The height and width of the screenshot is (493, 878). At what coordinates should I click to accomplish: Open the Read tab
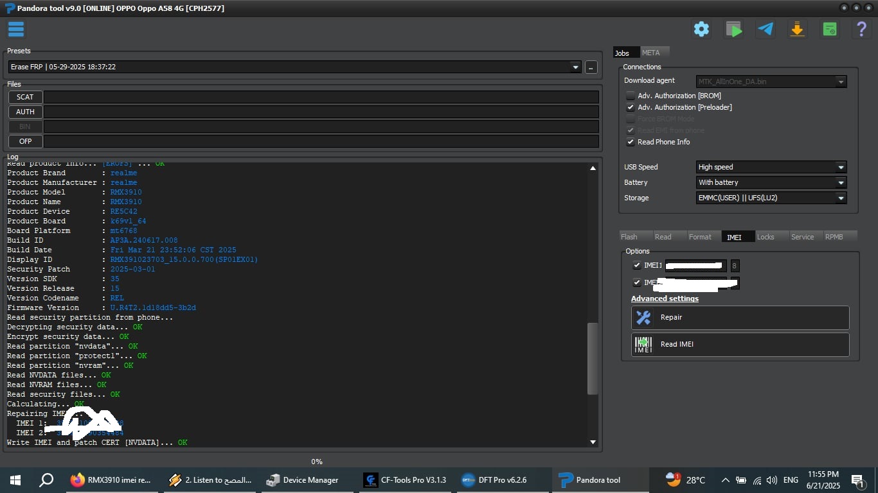click(670, 237)
